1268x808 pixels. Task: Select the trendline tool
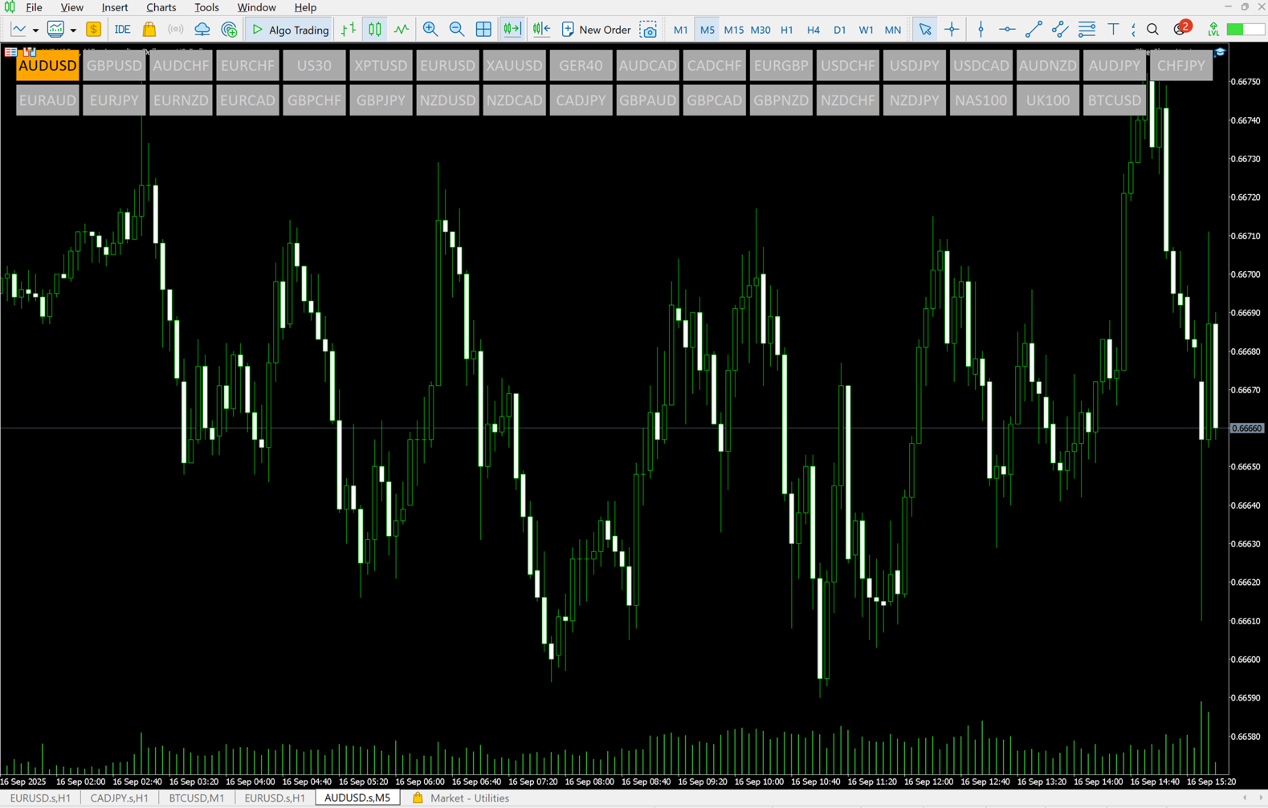1034,30
